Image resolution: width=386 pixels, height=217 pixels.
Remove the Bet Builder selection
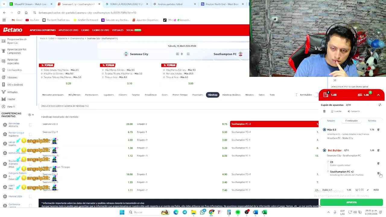coord(378,150)
